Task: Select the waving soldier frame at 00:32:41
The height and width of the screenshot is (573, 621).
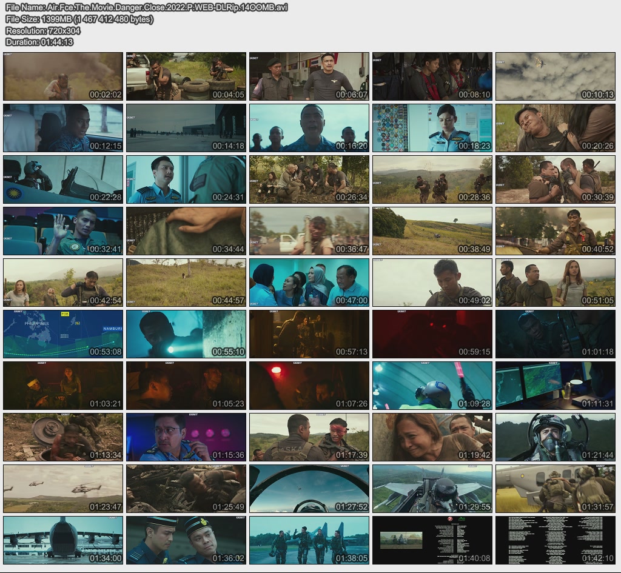Action: 63,231
